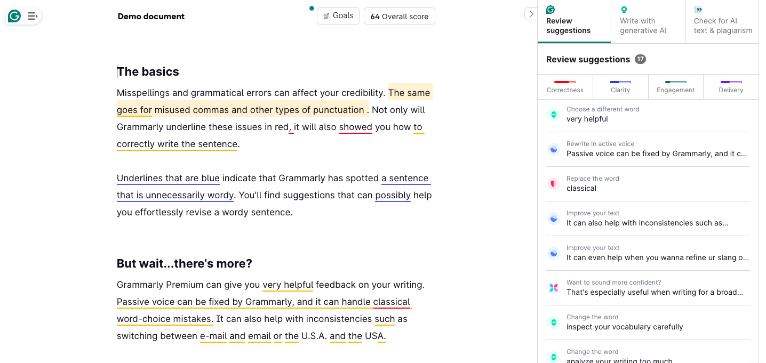Click green icon beside 'inspect your vocabulary carefully'
766x363 pixels.
pos(554,322)
